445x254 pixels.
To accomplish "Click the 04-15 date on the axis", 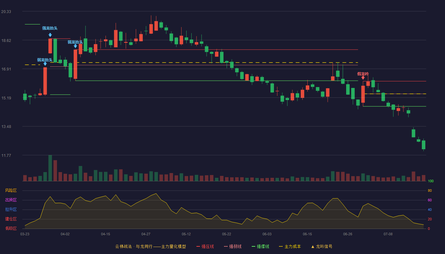I will click(x=106, y=234).
